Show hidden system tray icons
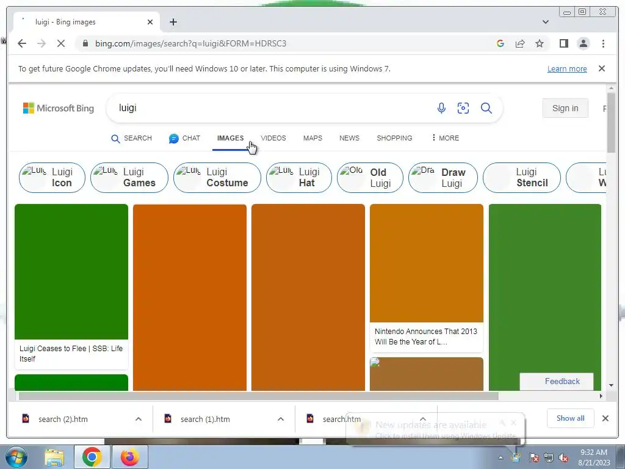This screenshot has height=469, width=625. [500, 457]
